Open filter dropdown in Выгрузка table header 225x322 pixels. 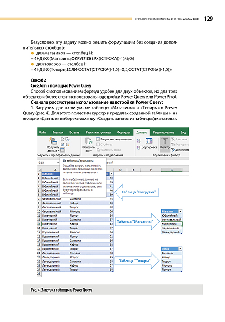click(x=112, y=174)
